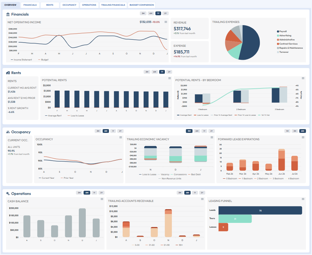Click the Revenue value $317,746

click(x=182, y=29)
